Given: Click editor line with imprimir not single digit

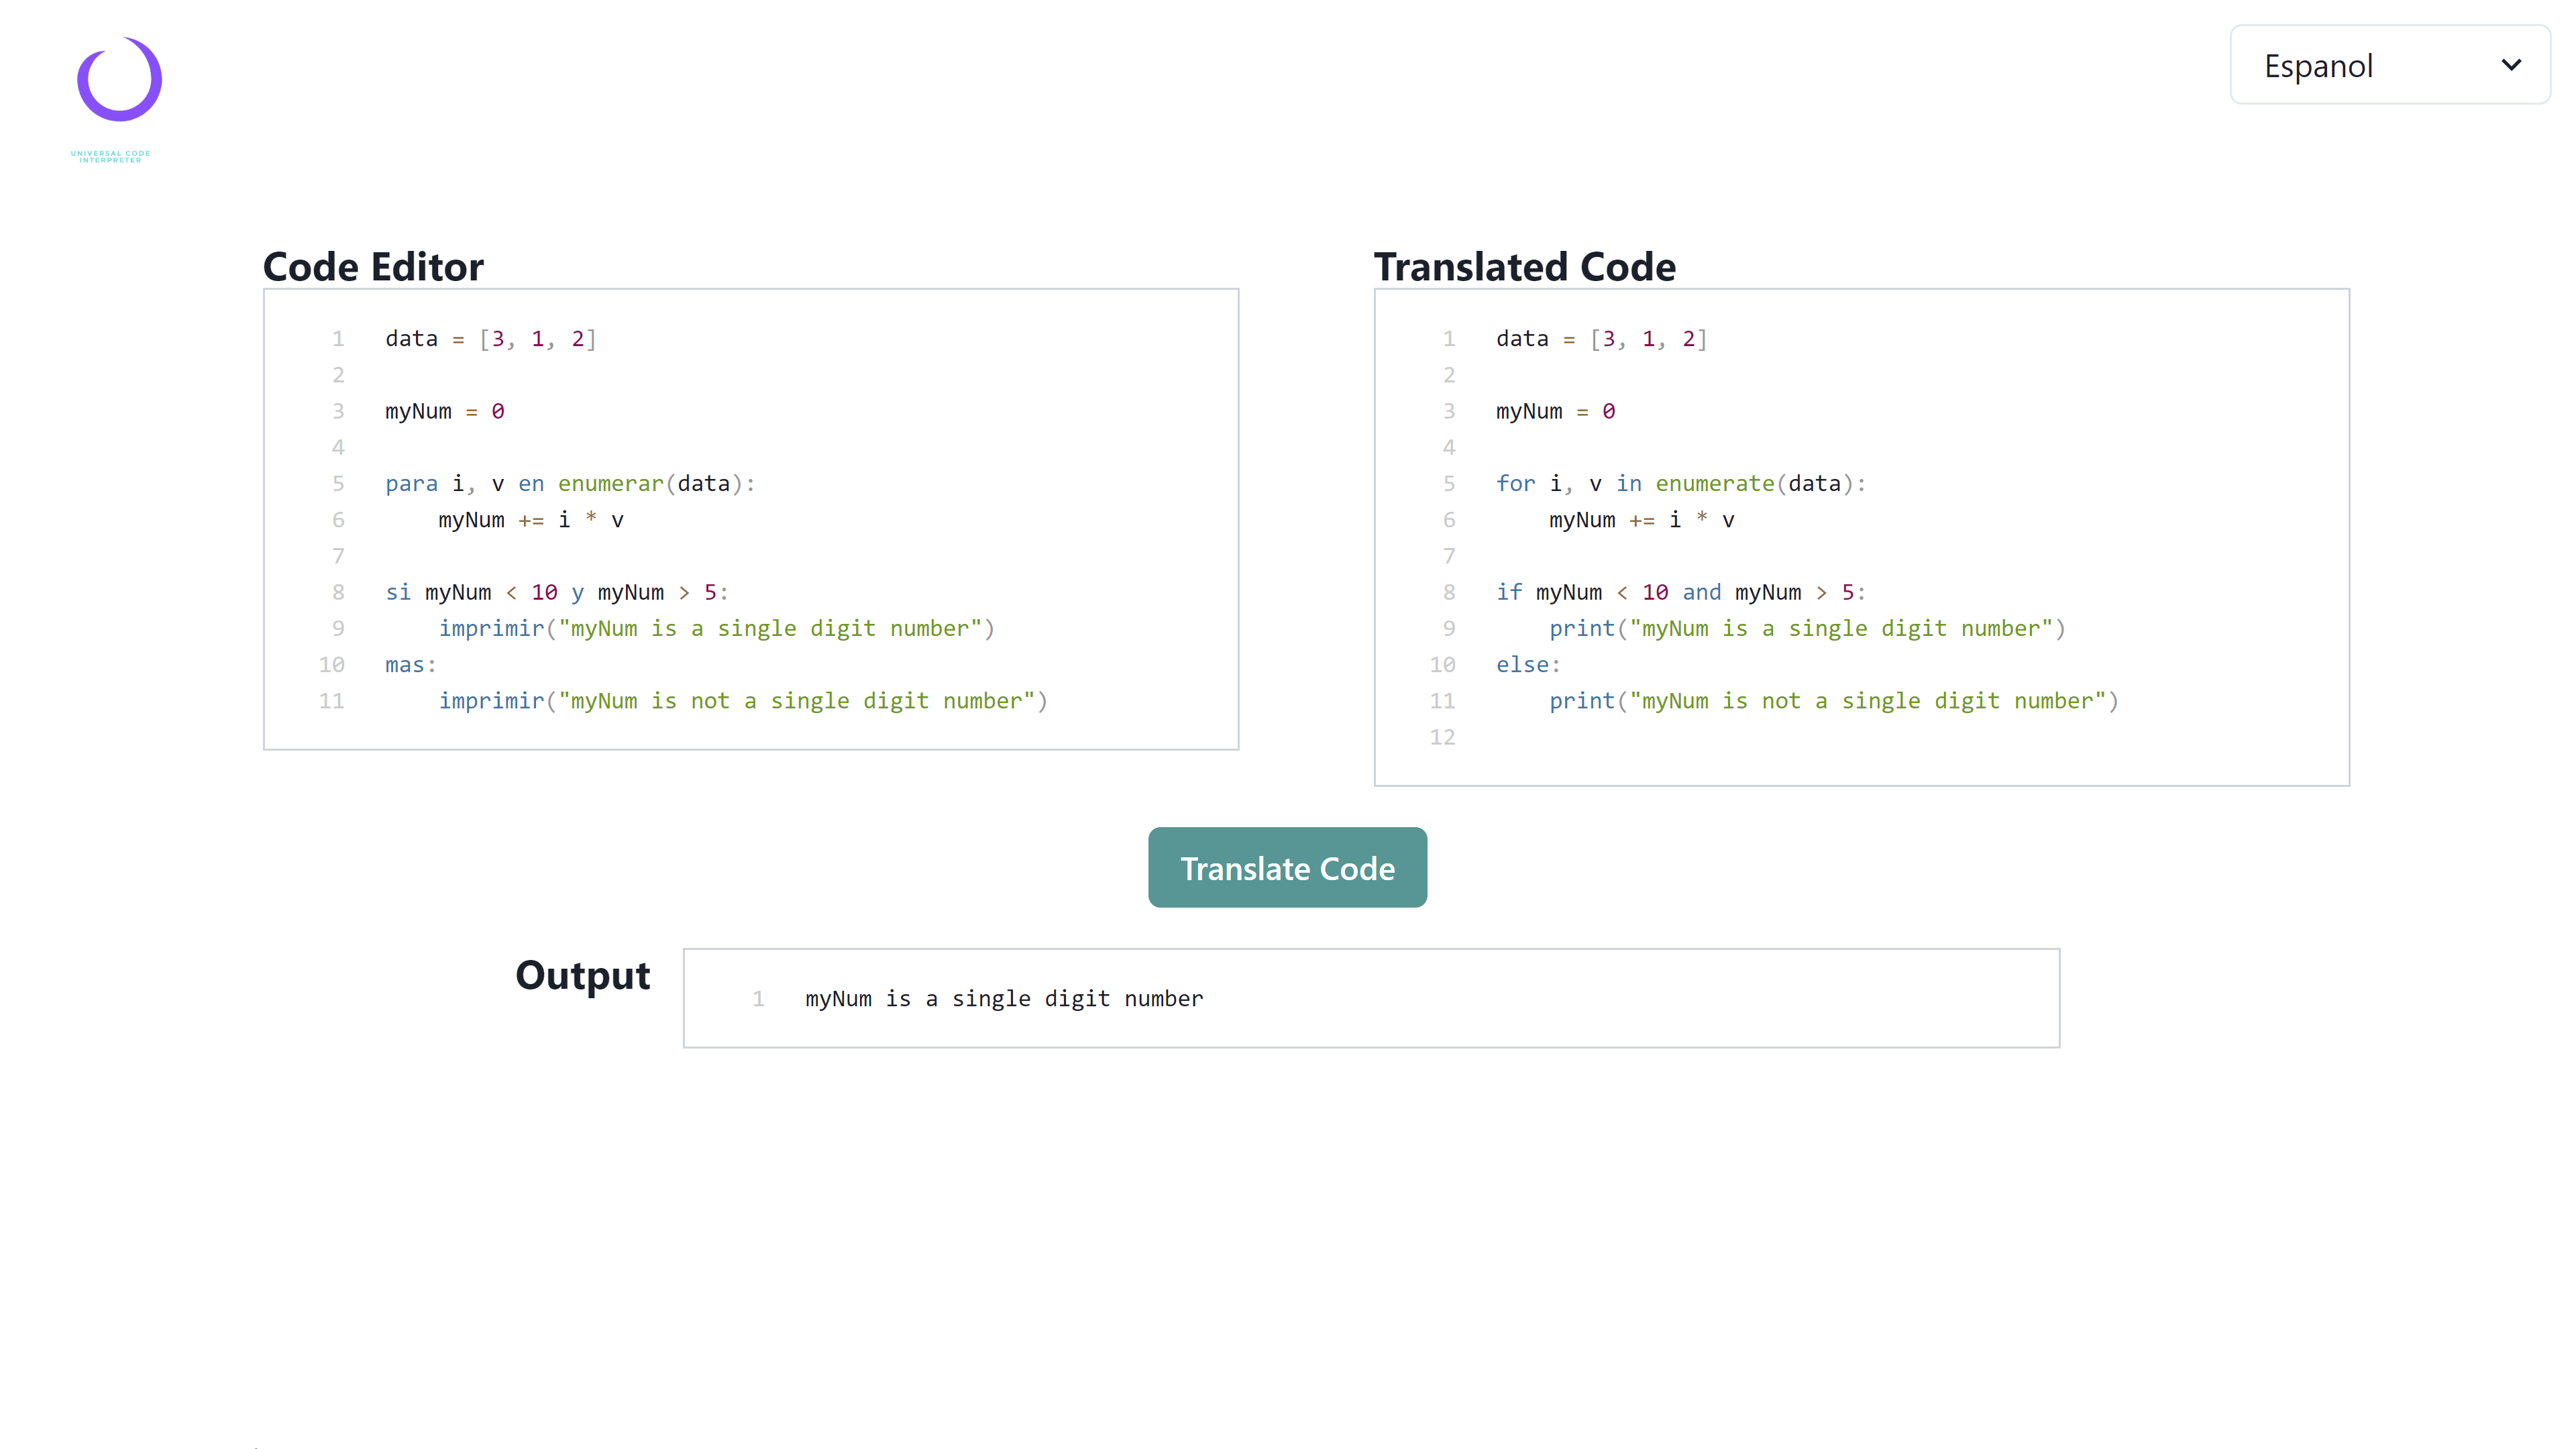Looking at the screenshot, I should (x=742, y=701).
